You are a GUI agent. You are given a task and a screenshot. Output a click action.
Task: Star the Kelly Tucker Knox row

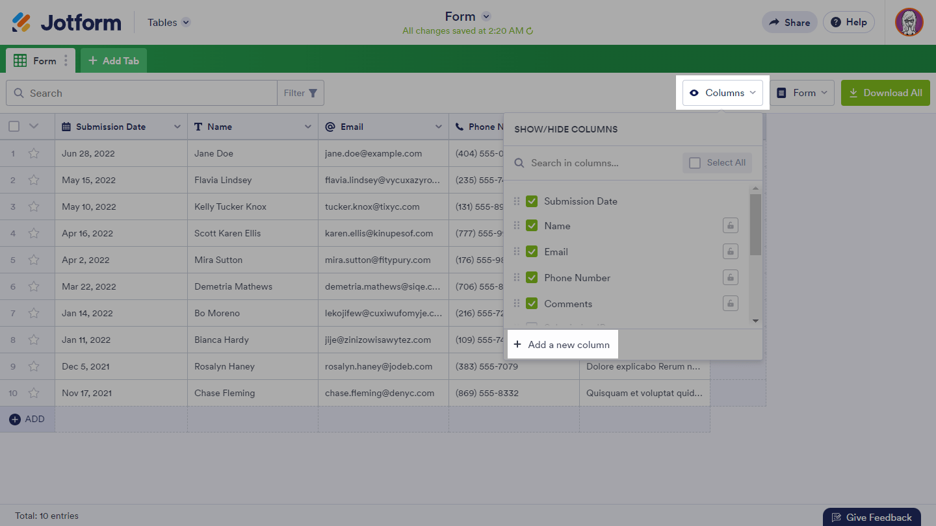coord(34,207)
